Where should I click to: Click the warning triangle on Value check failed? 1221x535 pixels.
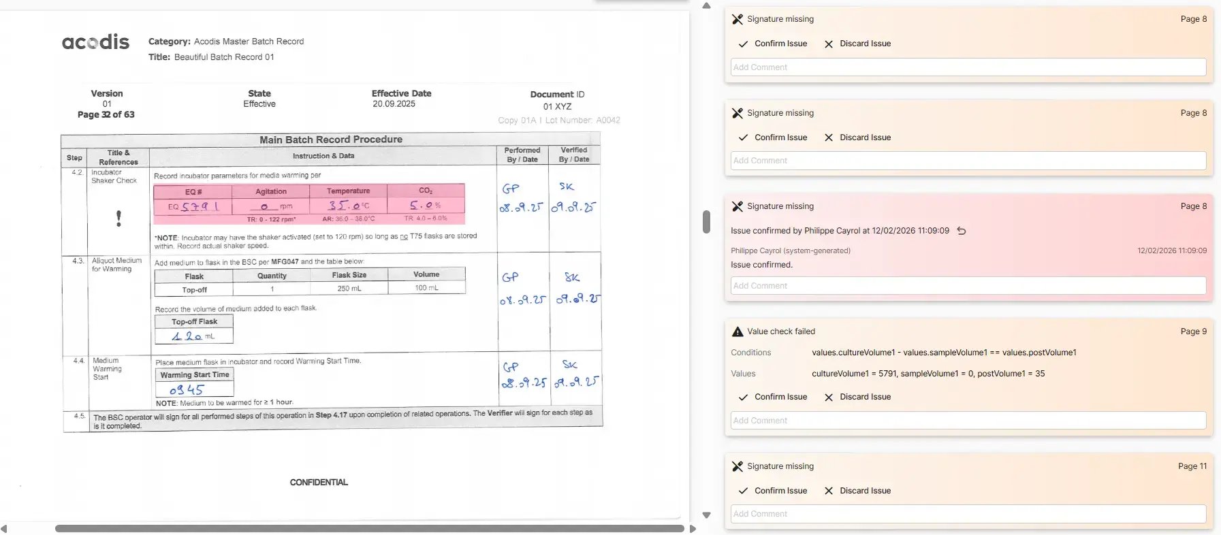(737, 331)
